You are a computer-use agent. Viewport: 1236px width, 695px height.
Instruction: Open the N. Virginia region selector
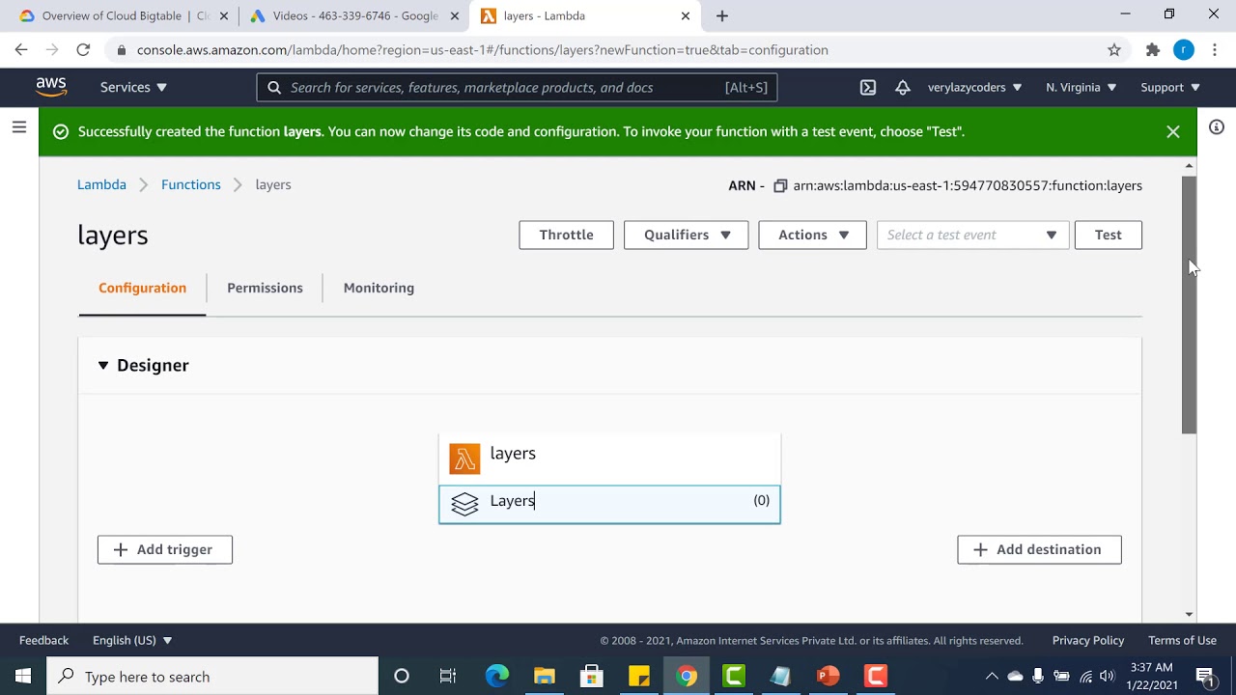coord(1081,87)
